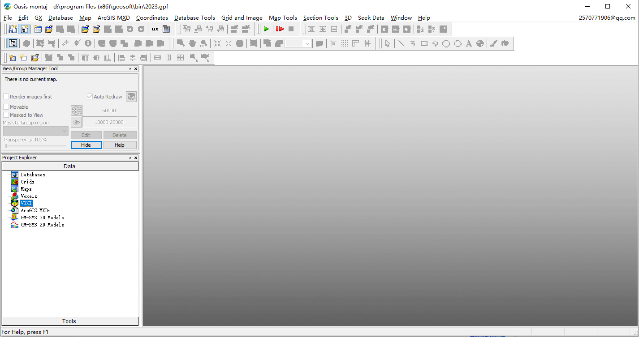Click the GX icon in the toolbar

point(155,29)
